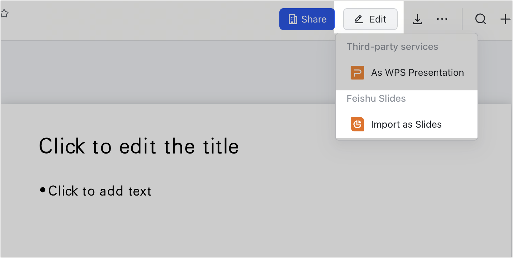Click the bullet text placeholder
513x258 pixels.
point(100,191)
